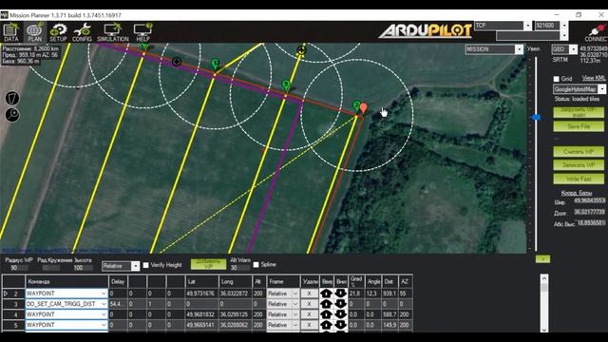This screenshot has width=608, height=342.
Task: Open row 4 Relative frame dropdown
Action: tap(295, 314)
